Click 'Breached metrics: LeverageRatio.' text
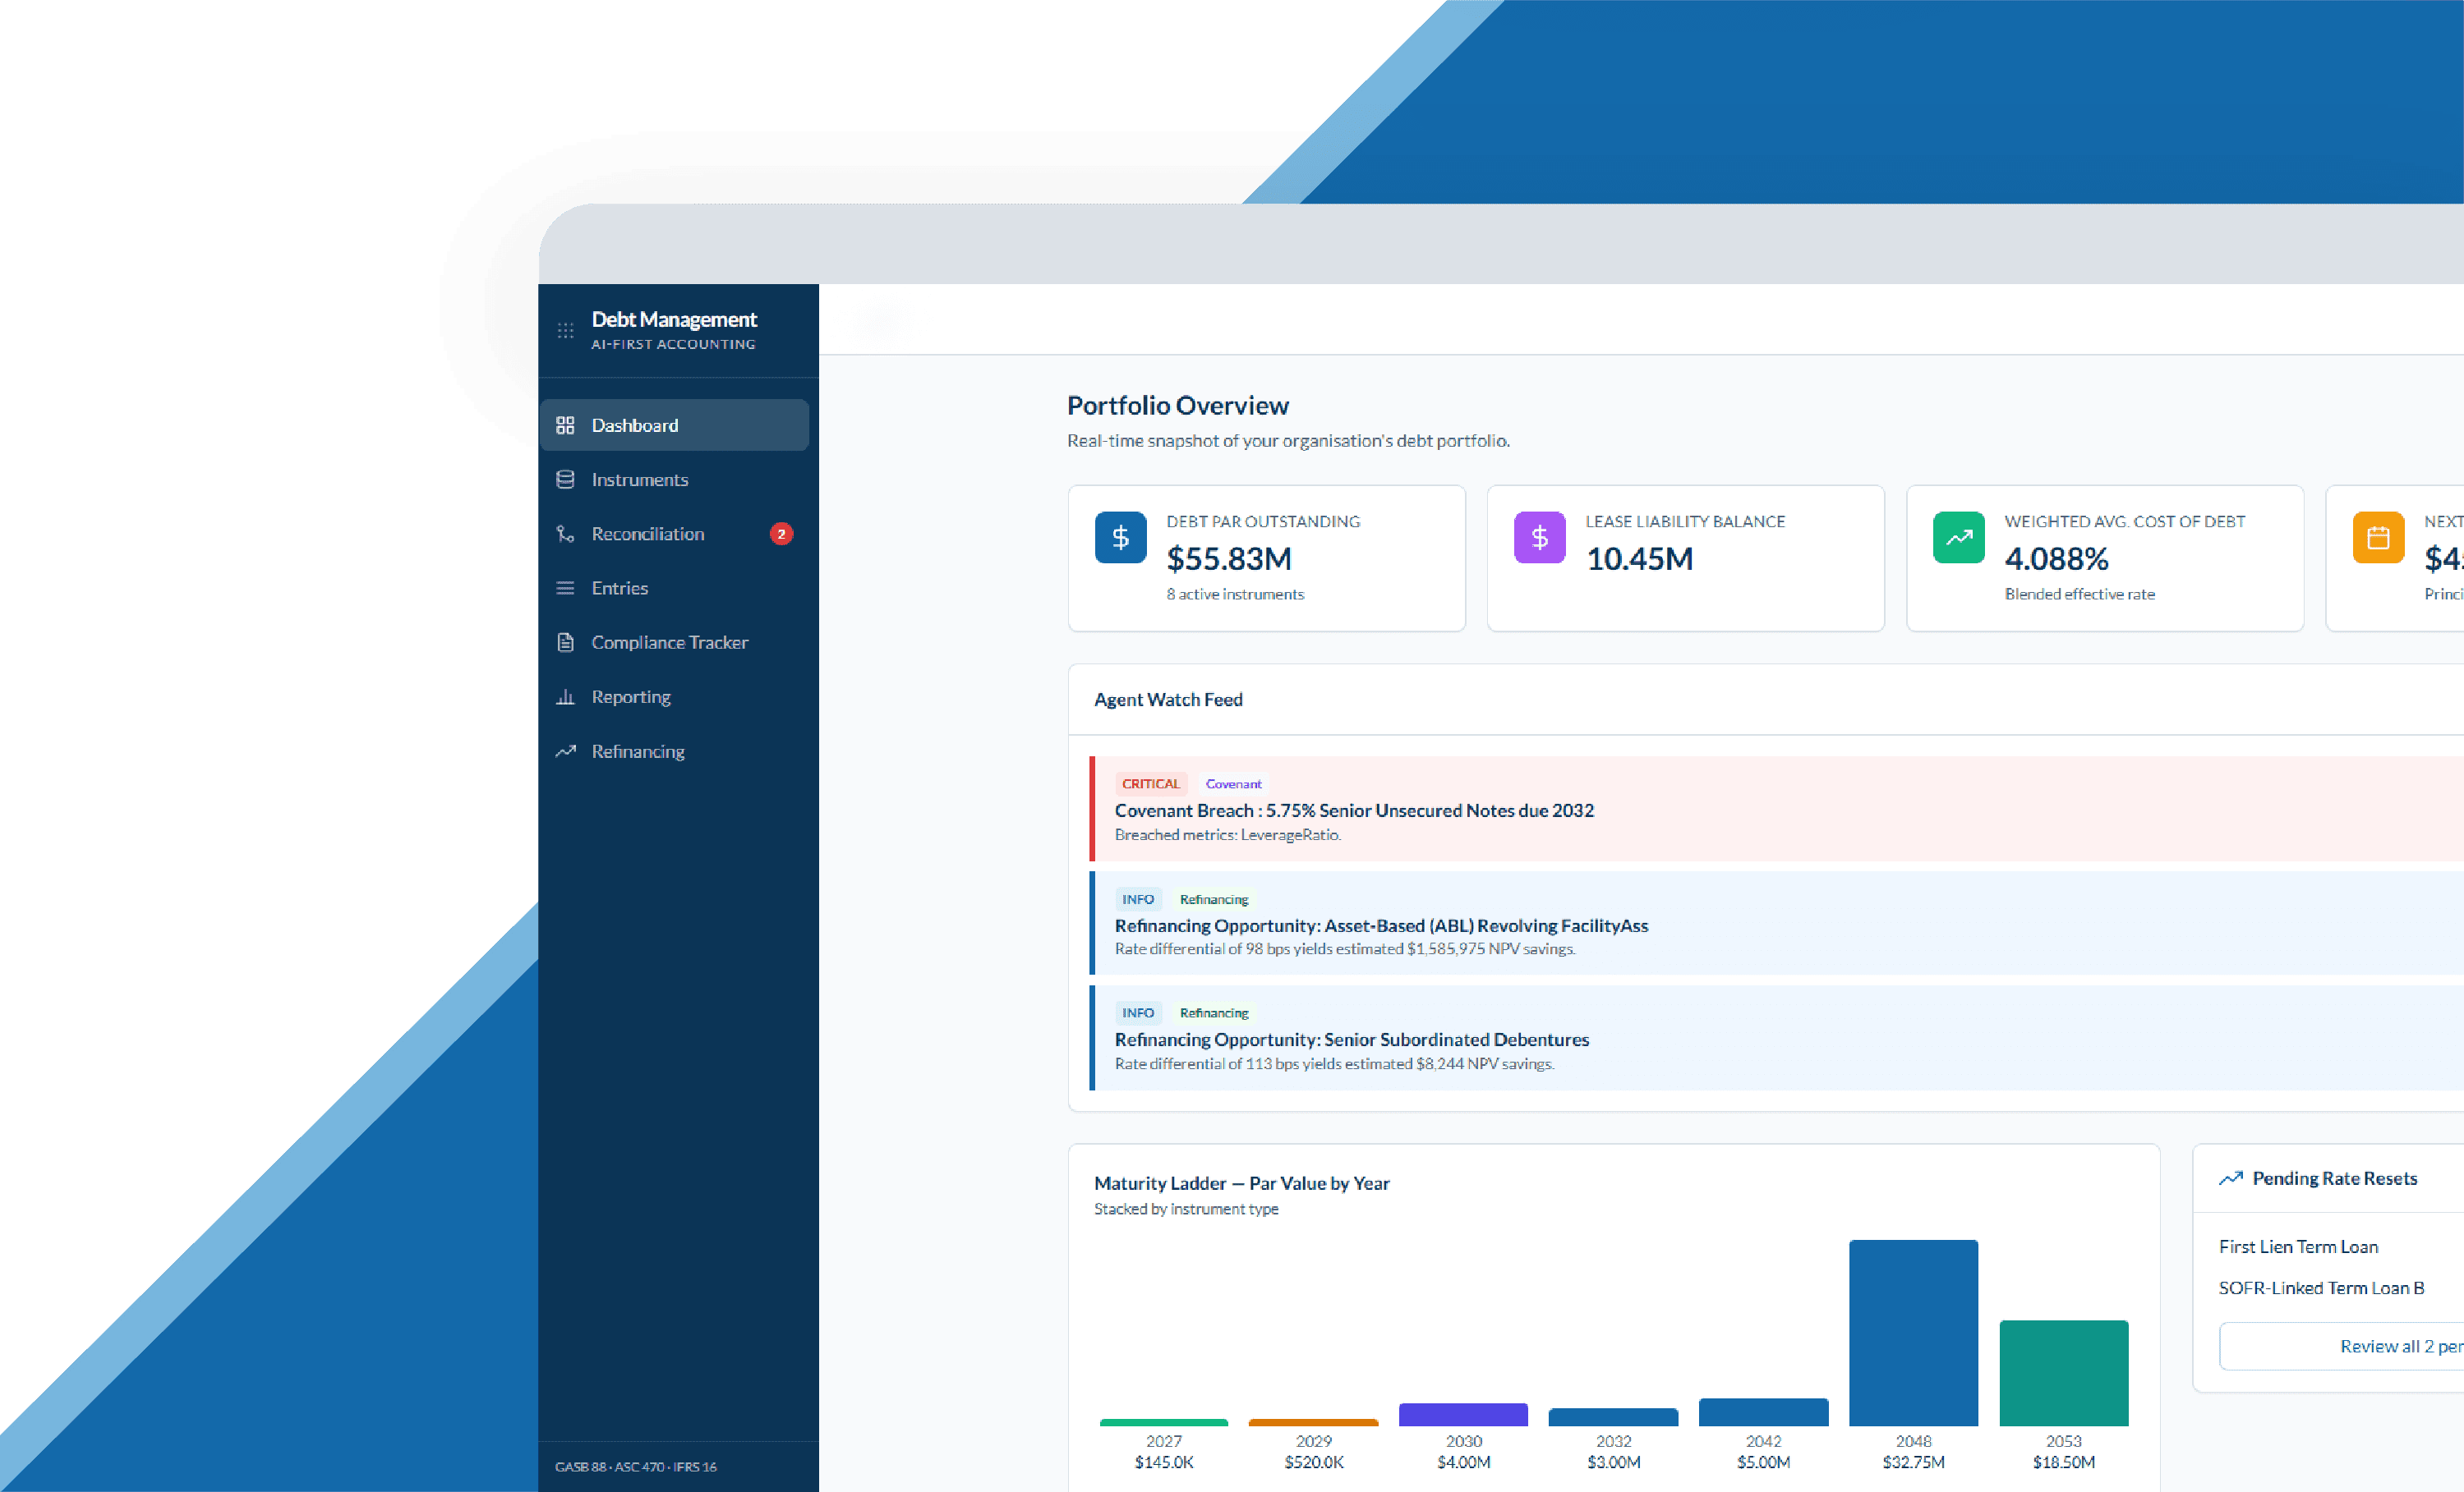The image size is (2464, 1492). [1227, 834]
